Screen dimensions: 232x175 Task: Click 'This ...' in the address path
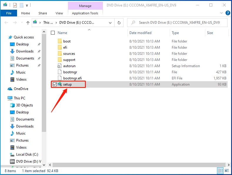click(x=48, y=23)
